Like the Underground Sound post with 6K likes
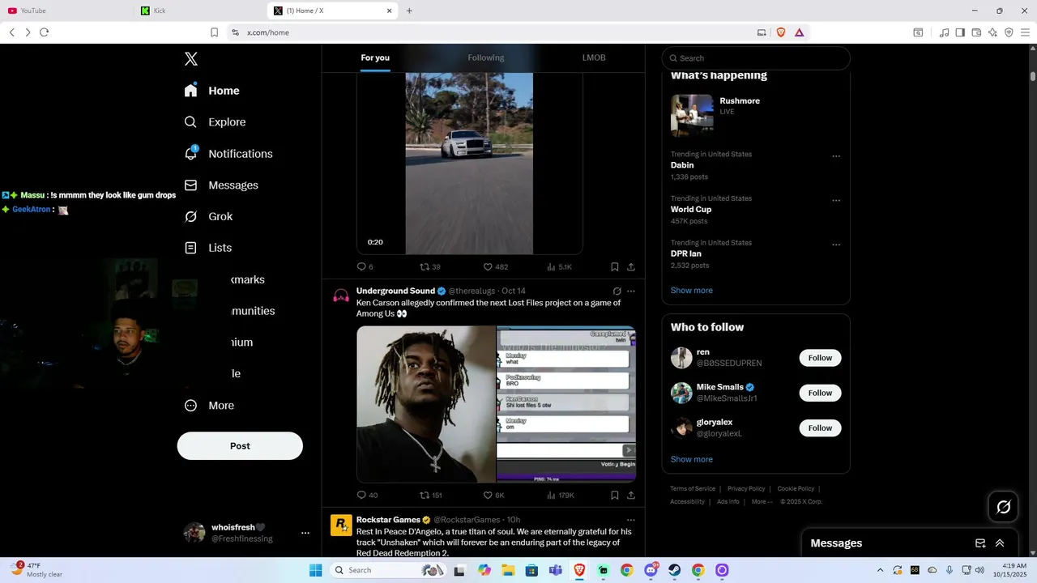This screenshot has width=1037, height=583. 488,496
